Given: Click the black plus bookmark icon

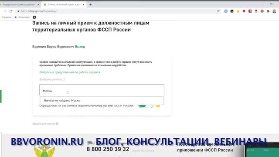Looking at the screenshot, I should coord(34,17).
